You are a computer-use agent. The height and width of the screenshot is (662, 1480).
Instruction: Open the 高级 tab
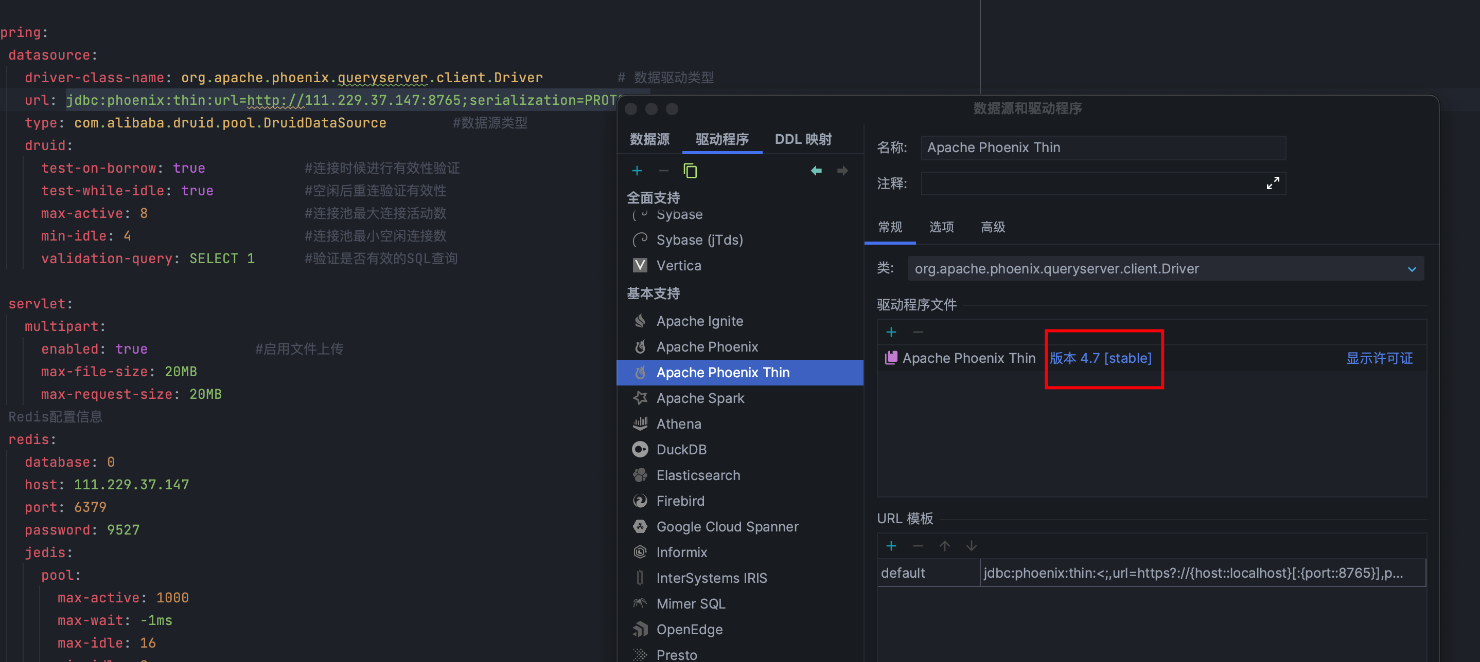pyautogui.click(x=993, y=227)
